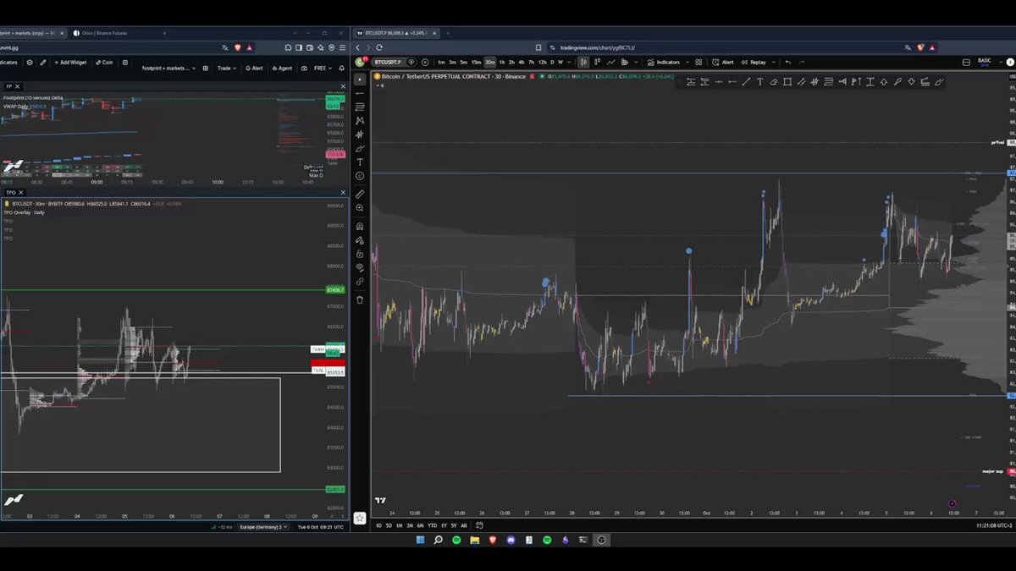Select the brush tool in TradingView sidebar
This screenshot has height=571, width=1016.
pos(360,148)
